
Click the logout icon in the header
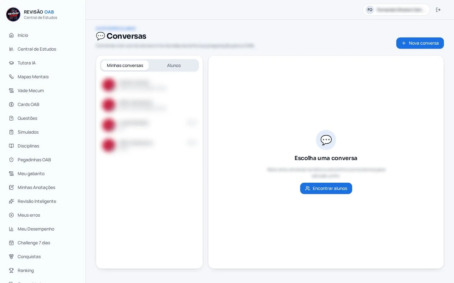coord(438,10)
